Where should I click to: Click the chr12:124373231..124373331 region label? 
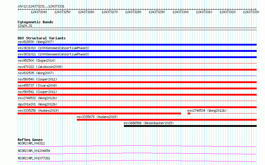pyautogui.click(x=41, y=7)
